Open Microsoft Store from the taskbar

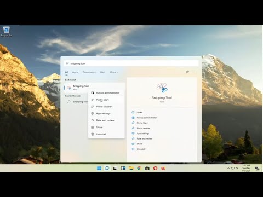point(147,168)
